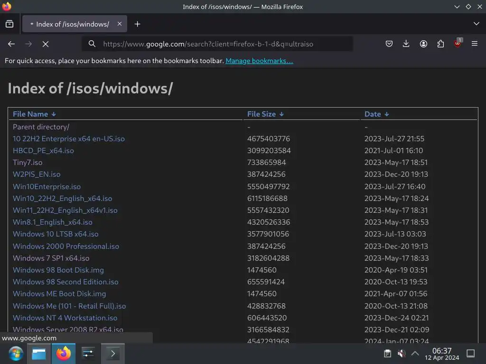Open the clock showing 06:37
The width and height of the screenshot is (486, 364).
point(442,354)
